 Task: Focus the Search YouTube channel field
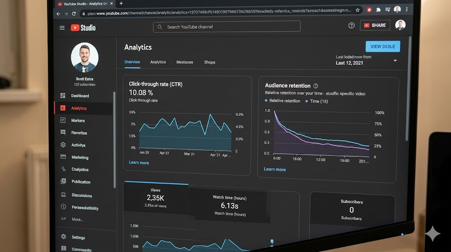coord(227,26)
